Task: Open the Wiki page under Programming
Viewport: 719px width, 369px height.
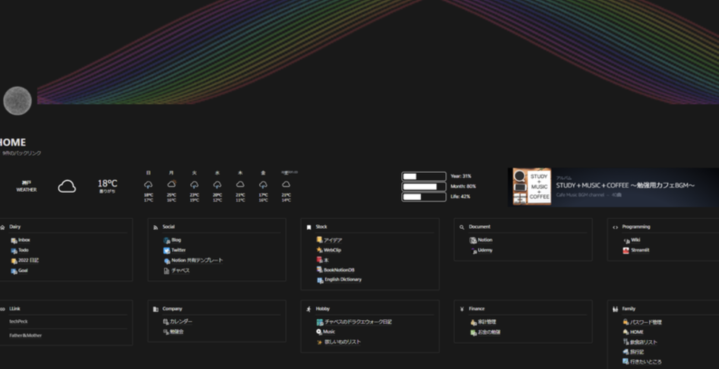Action: pyautogui.click(x=635, y=240)
